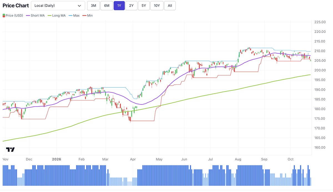Image resolution: width=333 pixels, height=192 pixels.
Task: Toggle the Long MA legend series
Action: point(57,15)
